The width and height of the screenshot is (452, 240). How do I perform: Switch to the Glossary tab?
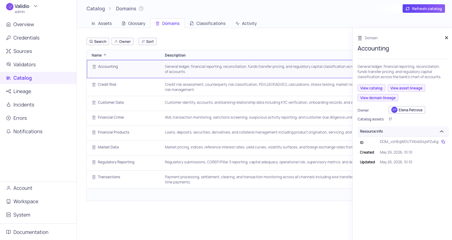tap(133, 23)
